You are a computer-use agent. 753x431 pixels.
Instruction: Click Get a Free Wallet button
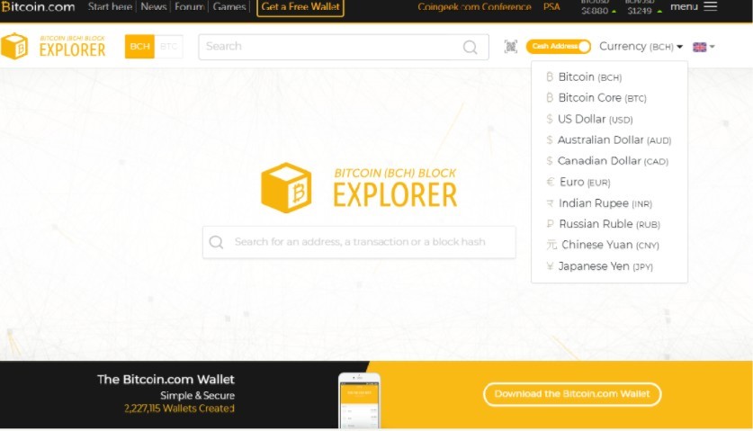tap(300, 7)
